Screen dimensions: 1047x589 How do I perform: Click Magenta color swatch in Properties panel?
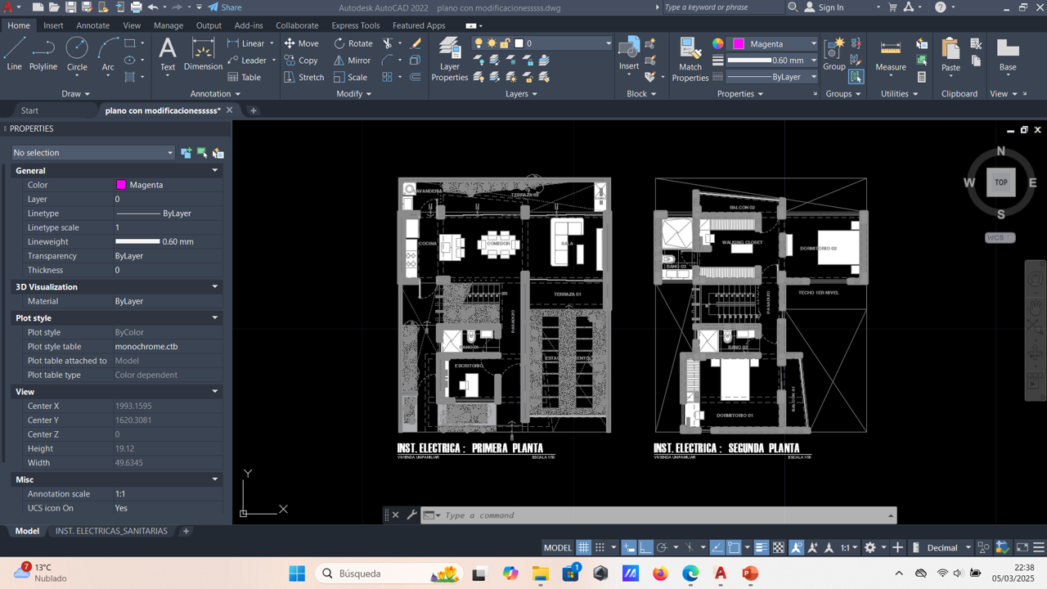click(x=121, y=185)
